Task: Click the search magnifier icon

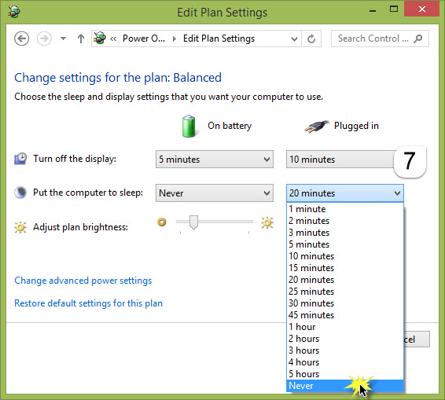Action: (x=418, y=39)
